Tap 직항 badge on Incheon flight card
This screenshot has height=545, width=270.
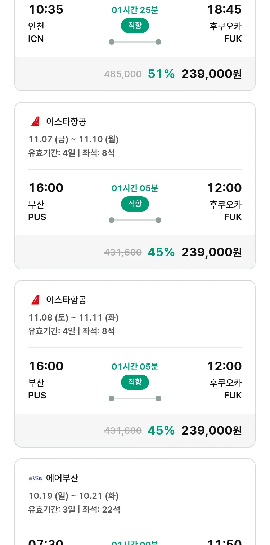135,26
